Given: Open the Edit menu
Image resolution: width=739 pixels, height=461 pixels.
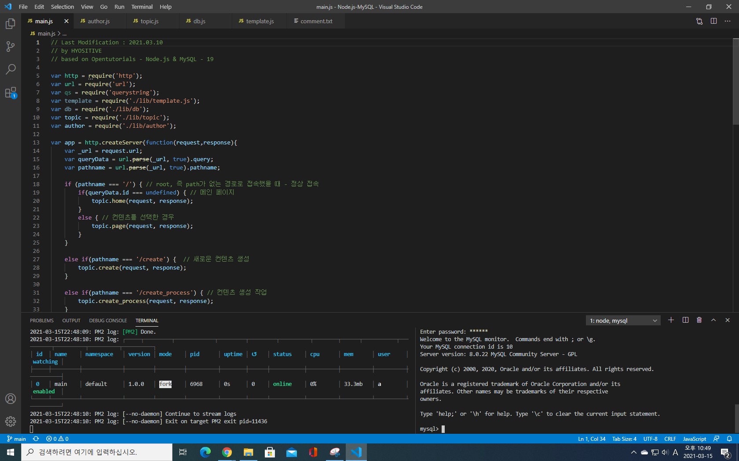Looking at the screenshot, I should point(39,7).
